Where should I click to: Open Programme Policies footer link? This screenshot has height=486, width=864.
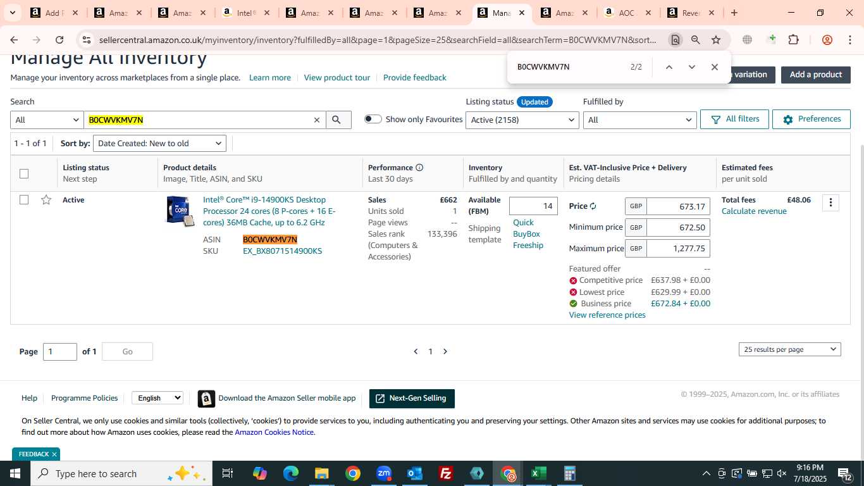84,398
